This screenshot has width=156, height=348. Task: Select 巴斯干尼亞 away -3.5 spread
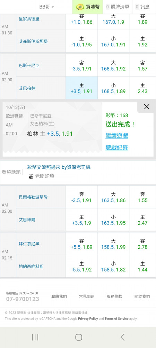[x=81, y=65]
